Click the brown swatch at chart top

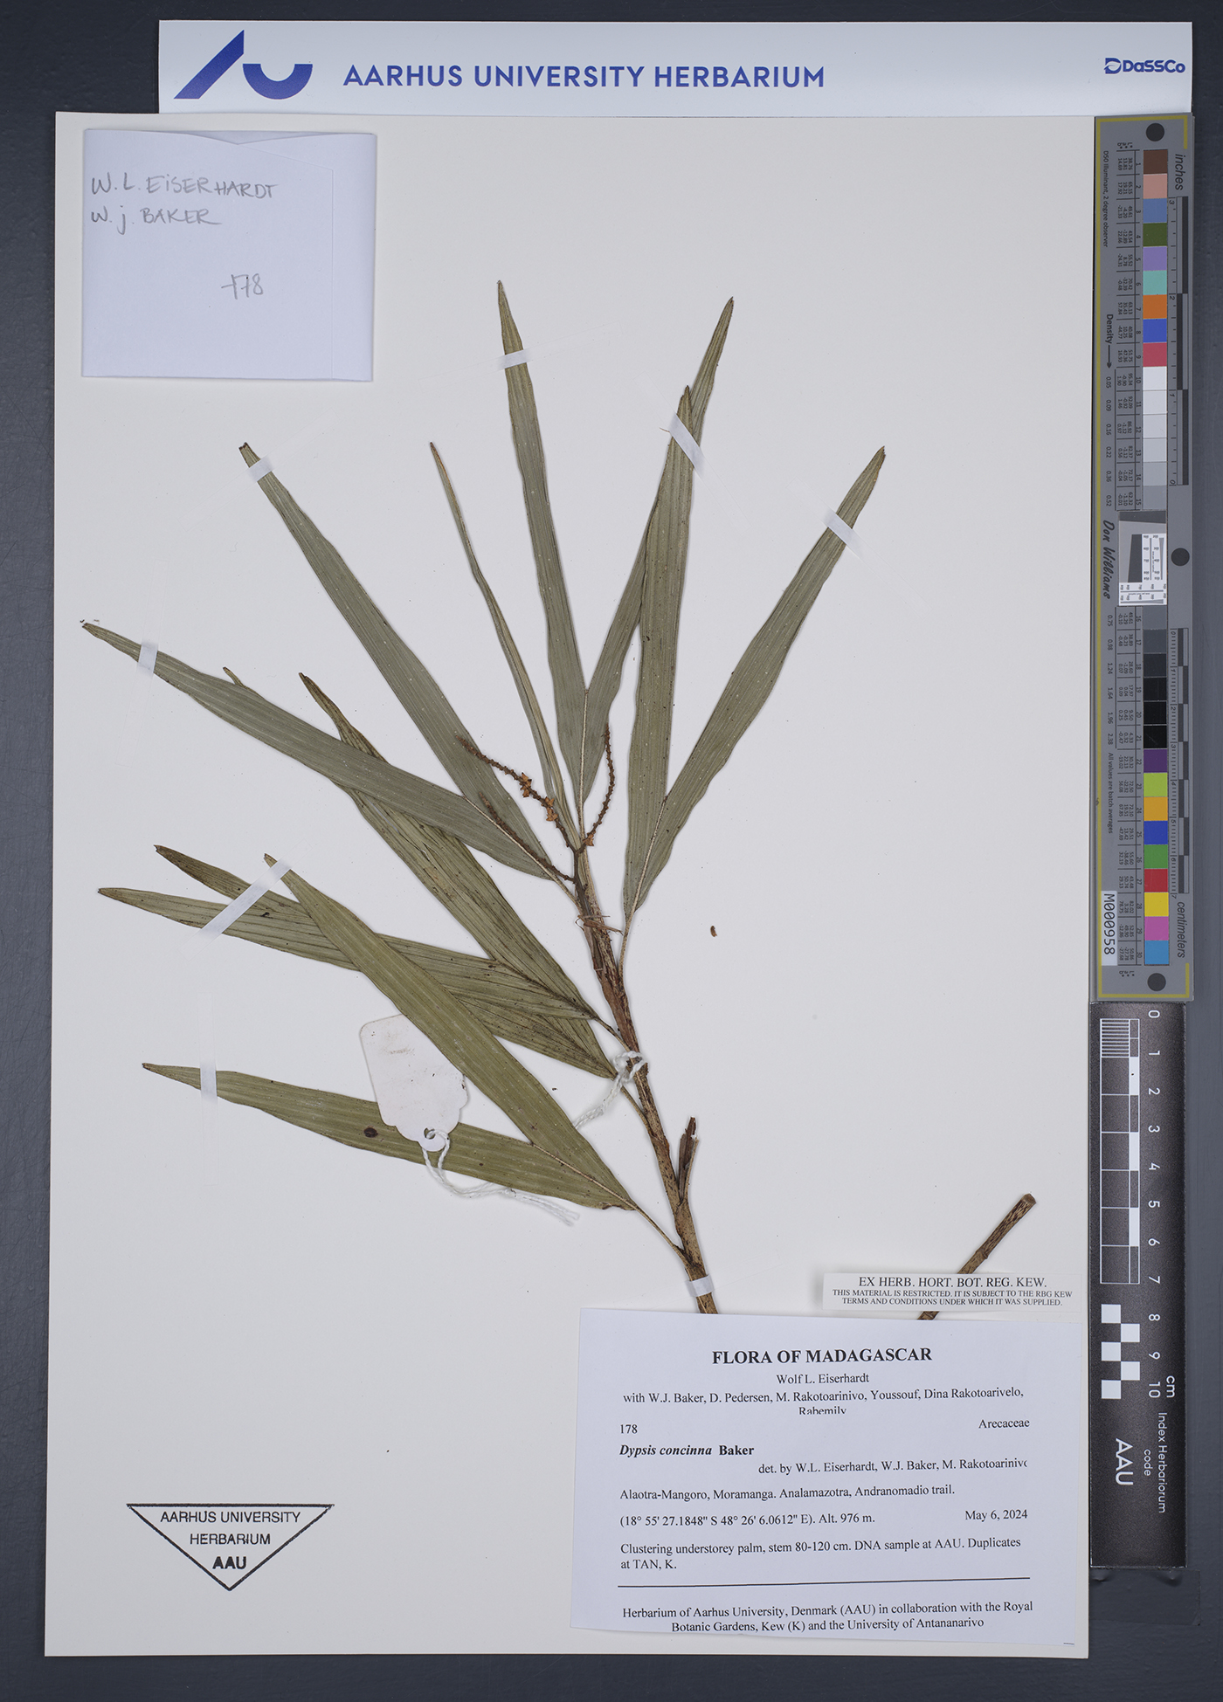(1155, 162)
